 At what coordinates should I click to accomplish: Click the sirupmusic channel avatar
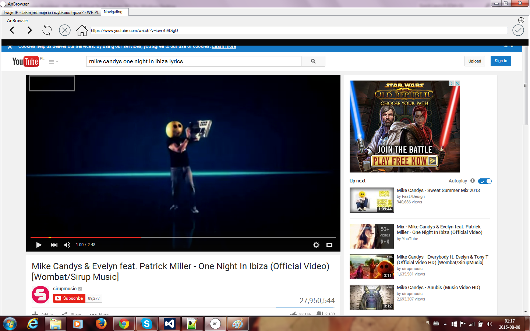[x=40, y=295]
